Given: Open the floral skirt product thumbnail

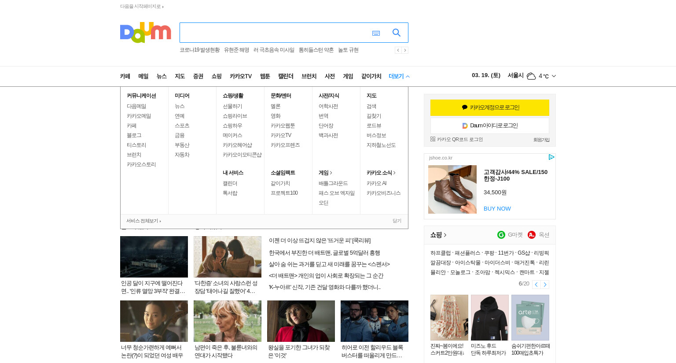Looking at the screenshot, I should coord(449,318).
